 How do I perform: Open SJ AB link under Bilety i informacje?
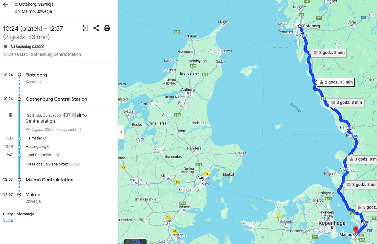[x=8, y=220]
